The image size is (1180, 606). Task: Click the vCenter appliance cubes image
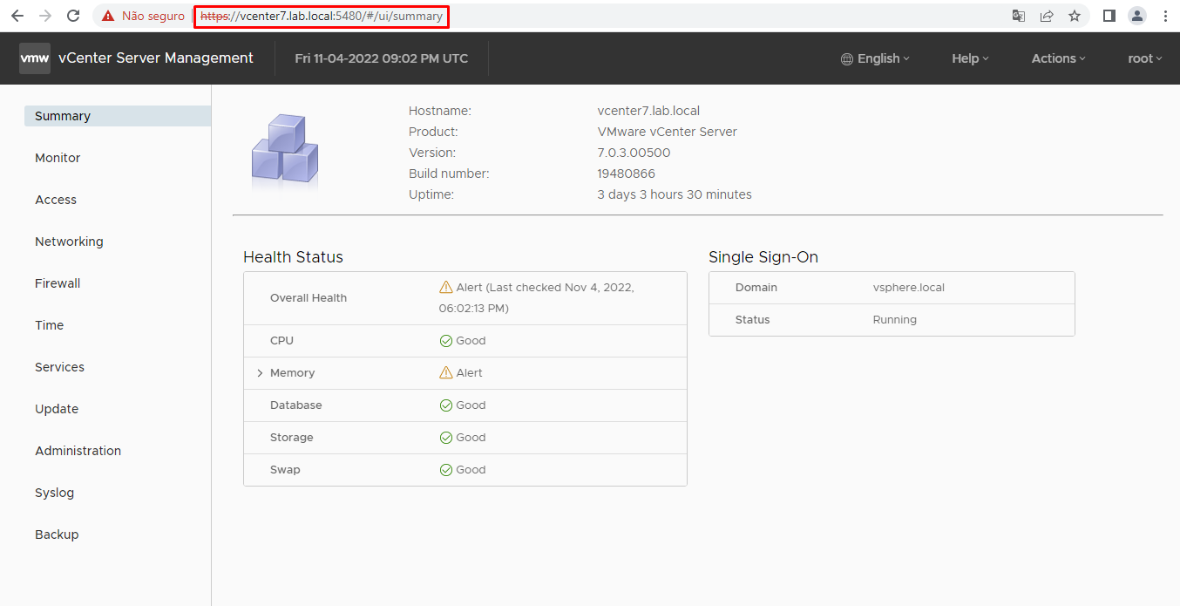(285, 151)
